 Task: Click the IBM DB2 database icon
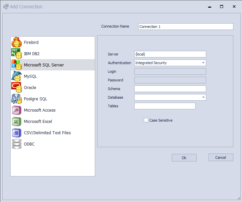(x=17, y=53)
